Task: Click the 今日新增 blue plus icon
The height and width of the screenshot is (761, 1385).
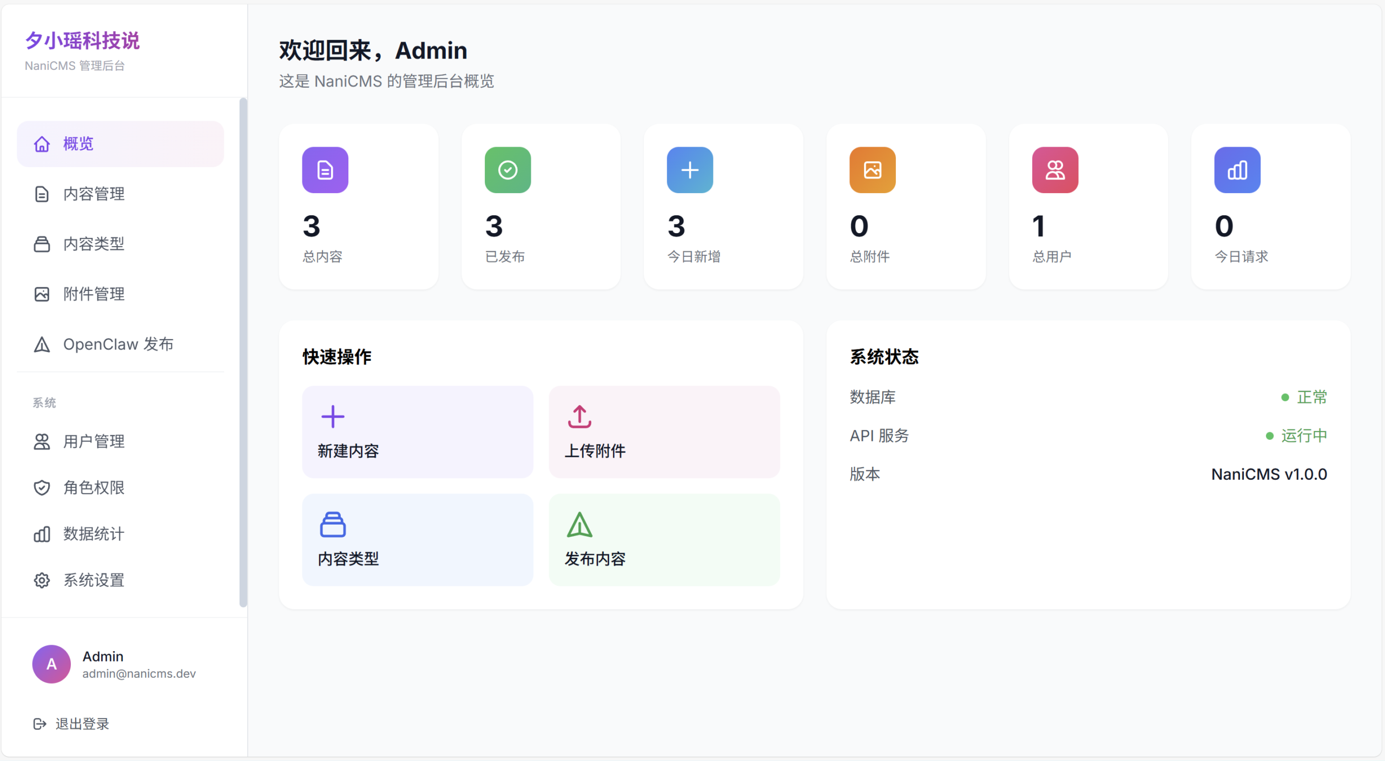Action: click(x=689, y=170)
